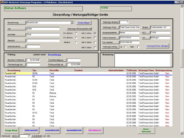Select the GX12 cell in device list
This screenshot has width=184, height=138.
[x=35, y=113]
